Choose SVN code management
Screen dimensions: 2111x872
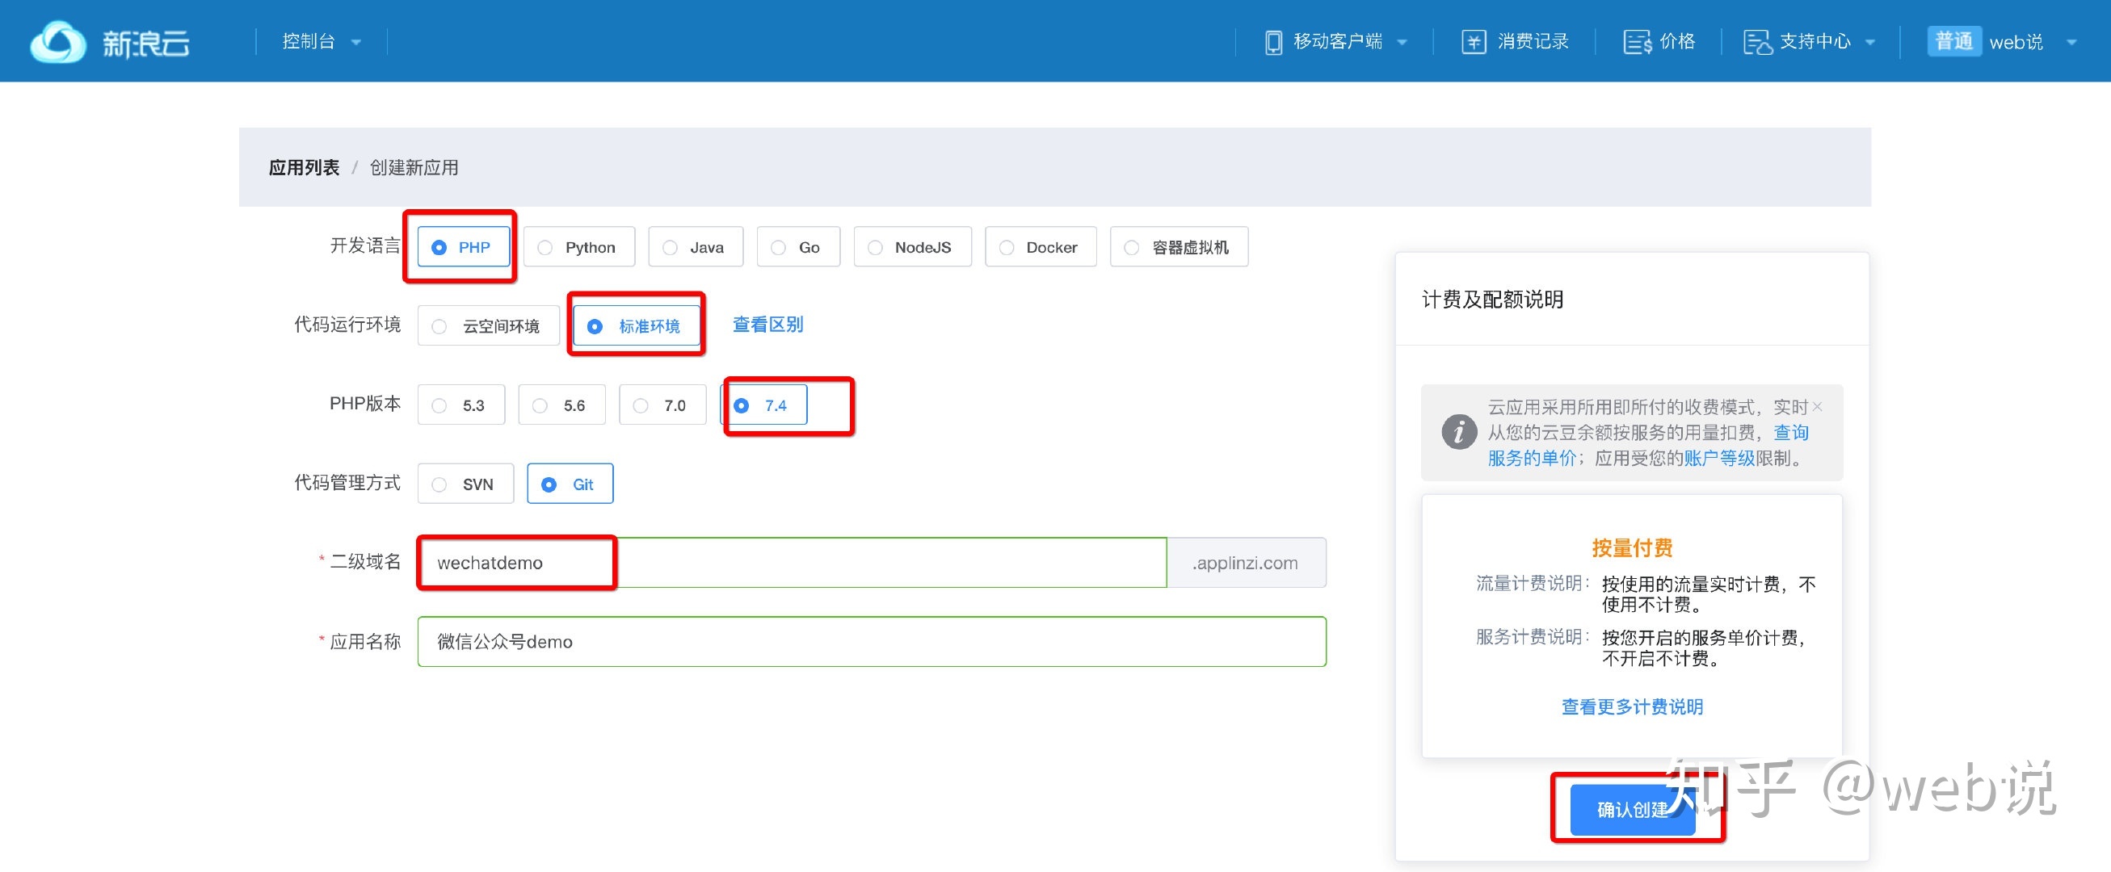click(465, 483)
